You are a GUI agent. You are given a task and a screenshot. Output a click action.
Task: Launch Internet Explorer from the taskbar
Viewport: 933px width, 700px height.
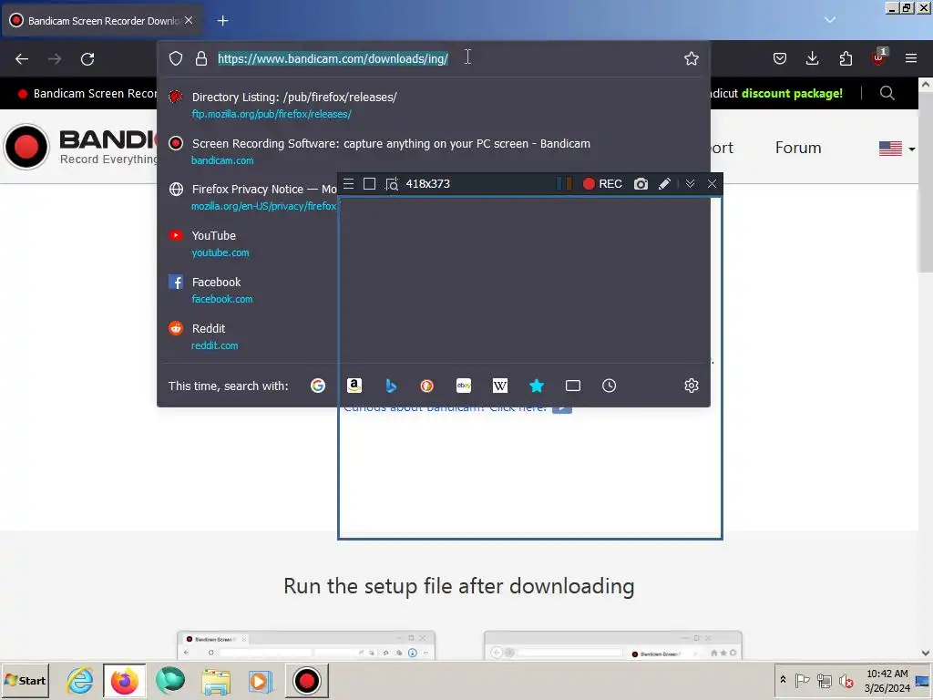[80, 681]
